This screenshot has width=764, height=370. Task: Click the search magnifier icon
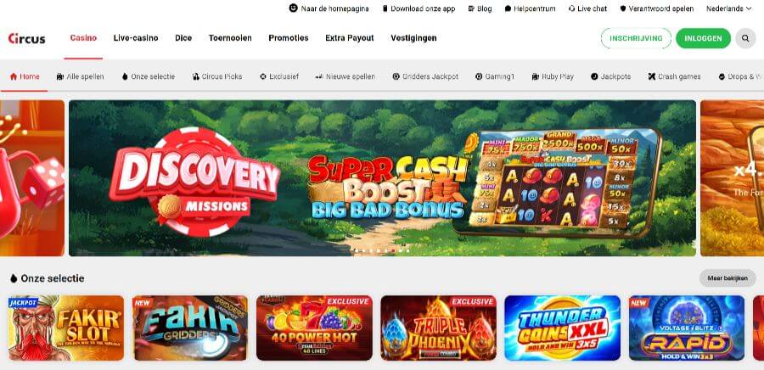(745, 38)
